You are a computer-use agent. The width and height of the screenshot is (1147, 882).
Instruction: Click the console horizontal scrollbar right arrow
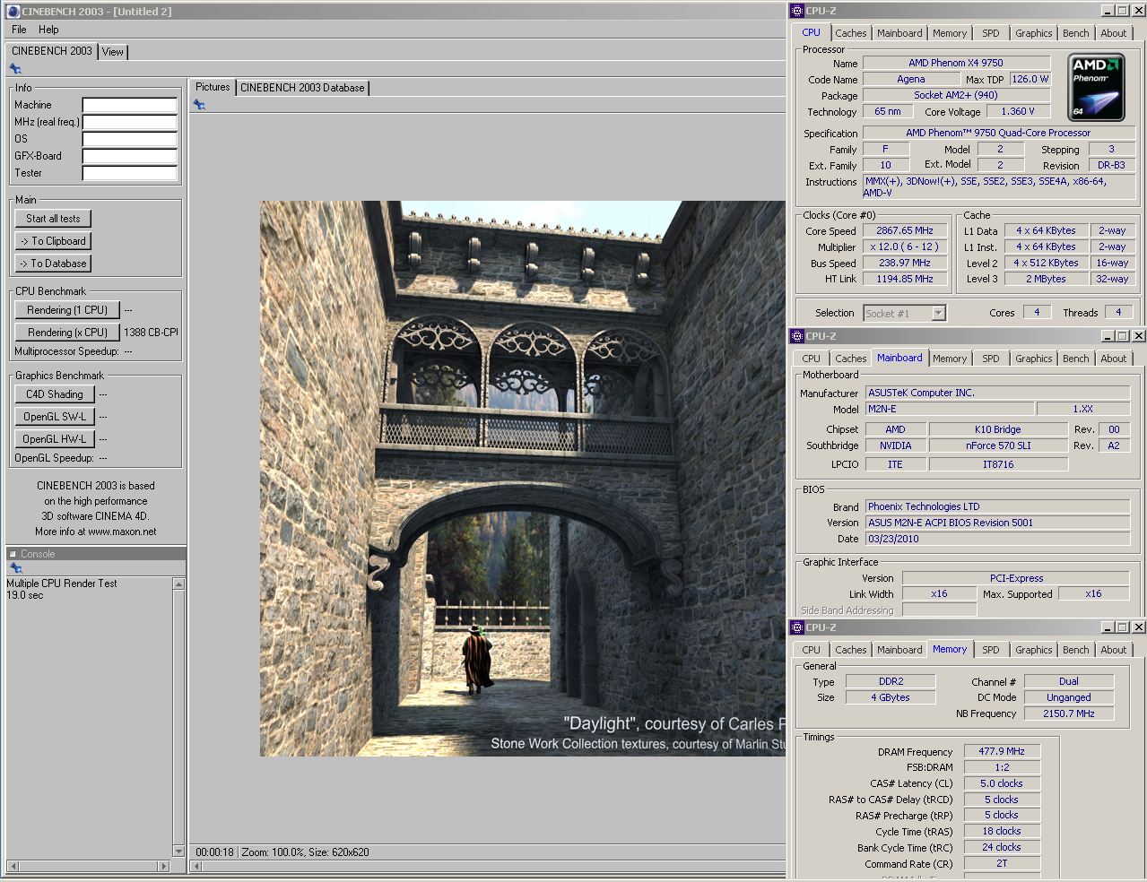tap(163, 866)
